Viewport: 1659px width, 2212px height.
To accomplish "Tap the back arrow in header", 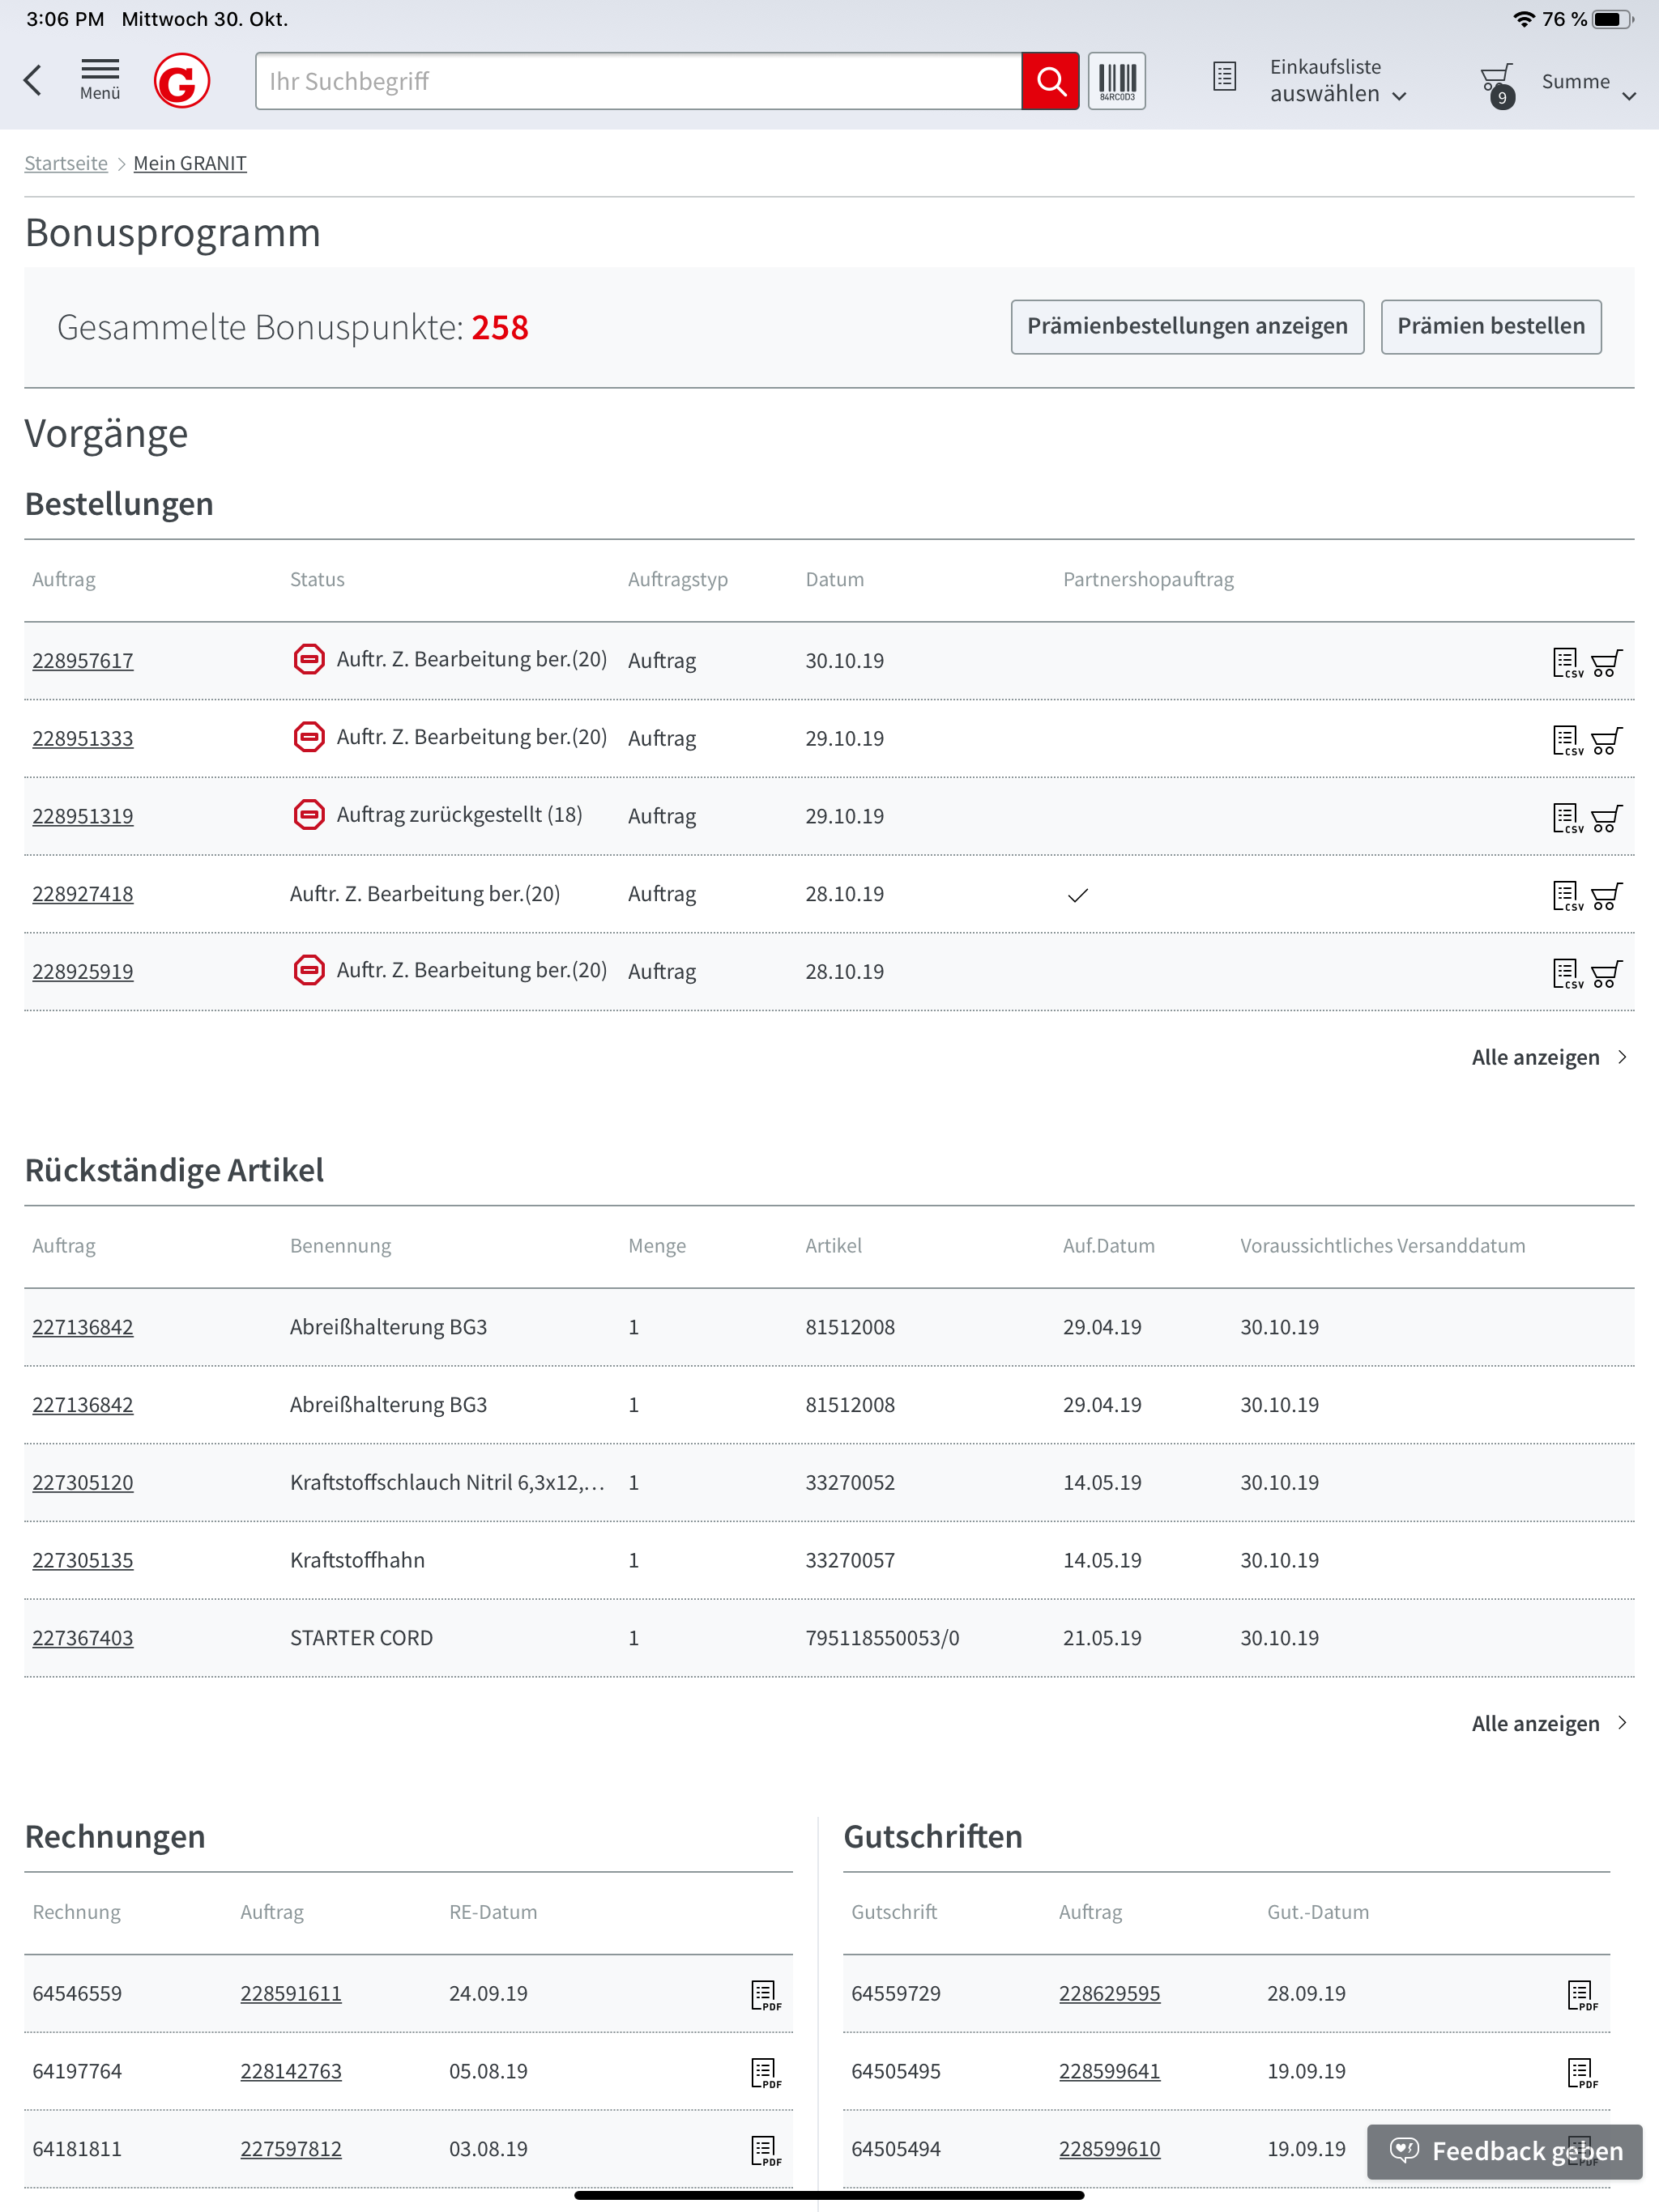I will point(33,80).
